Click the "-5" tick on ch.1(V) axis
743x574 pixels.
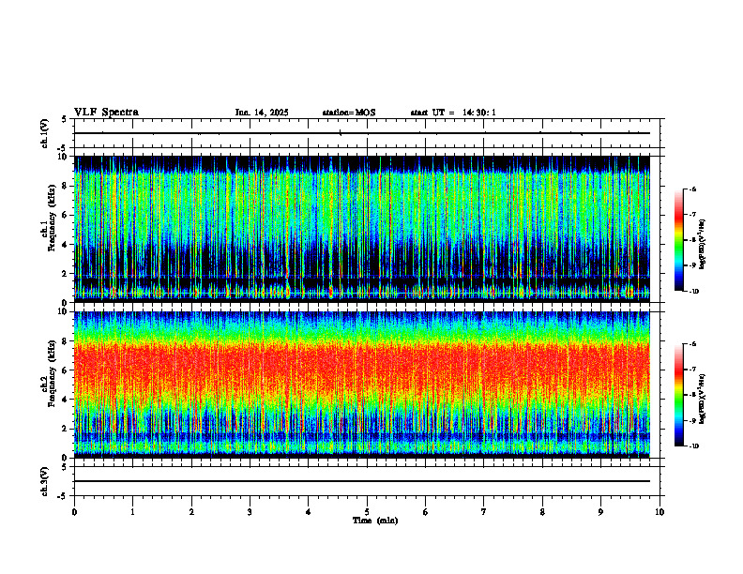click(63, 149)
